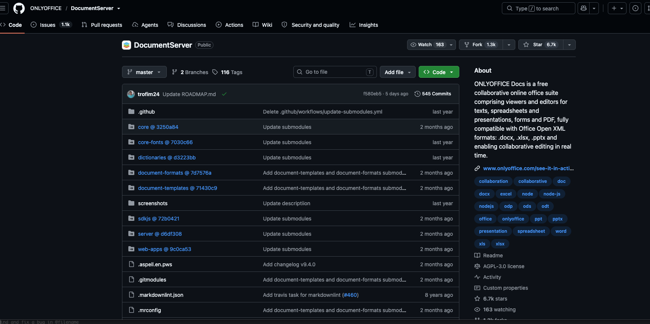Select the spreadsheet topic tag
Screen dimensions: 650x324
(531, 231)
